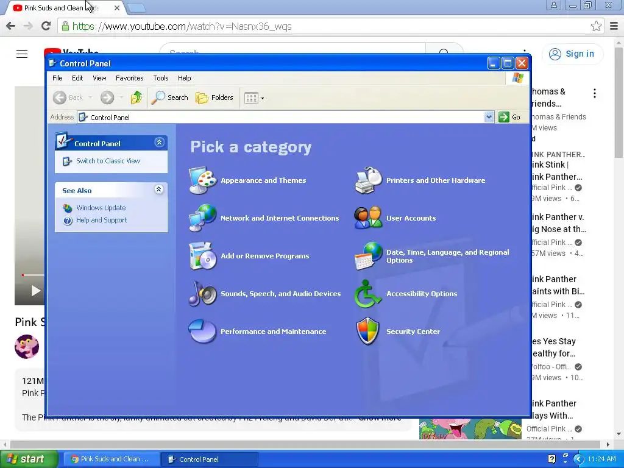Bookmark this page with star icon

point(596,26)
